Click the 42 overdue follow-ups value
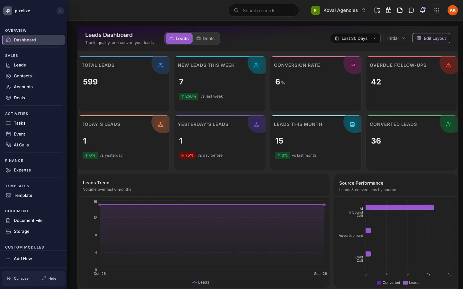This screenshot has height=289, width=463. click(x=376, y=82)
